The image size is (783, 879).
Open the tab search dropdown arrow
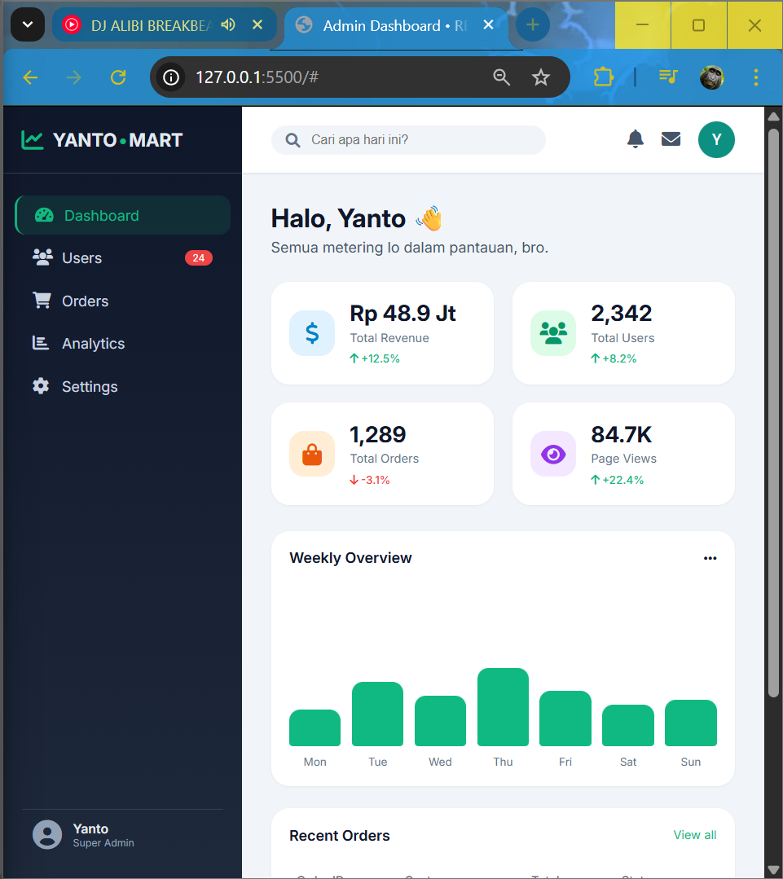tap(28, 24)
